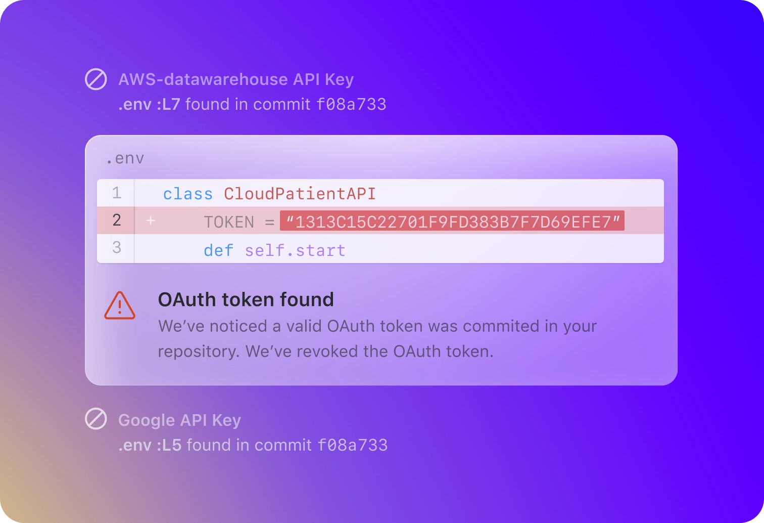Image resolution: width=764 pixels, height=523 pixels.
Task: Click the def self.start code line
Action: 274,250
